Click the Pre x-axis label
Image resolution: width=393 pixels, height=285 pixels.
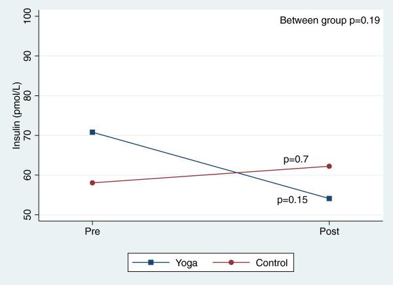point(92,232)
